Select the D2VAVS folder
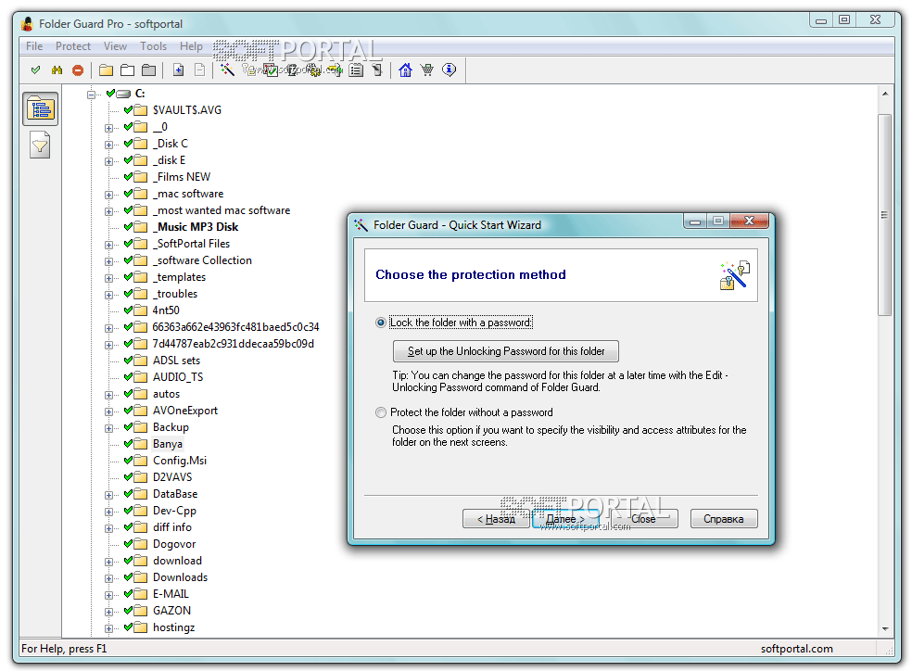The height and width of the screenshot is (671, 912). [x=172, y=477]
